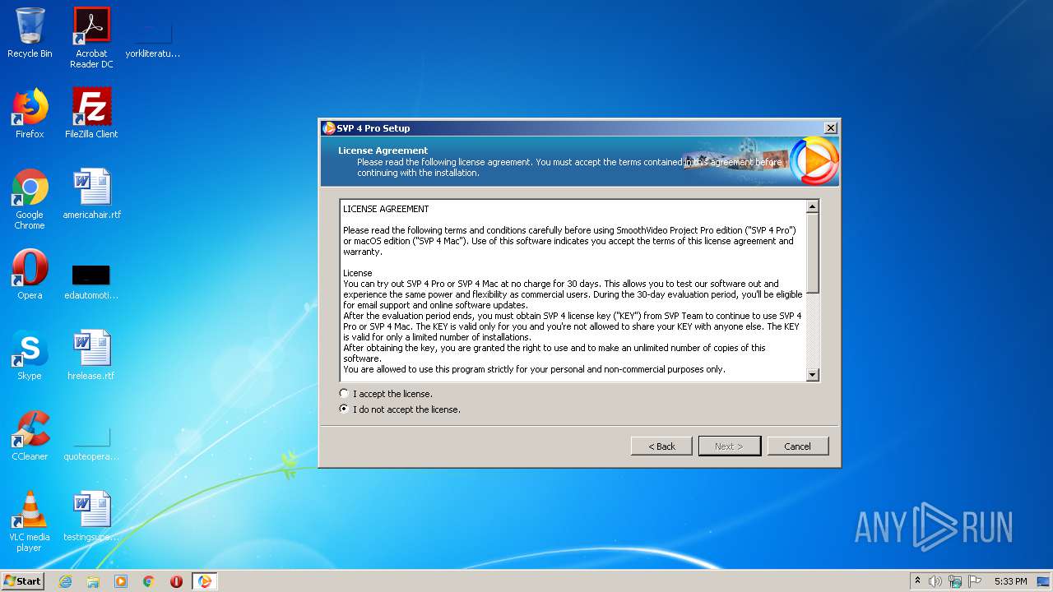Screen dimensions: 1053x592
Task: Open the Action Center flag icon
Action: pyautogui.click(x=975, y=581)
